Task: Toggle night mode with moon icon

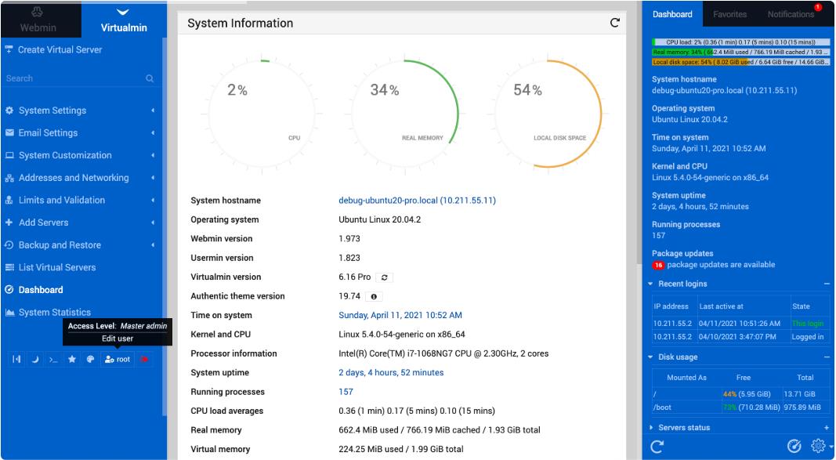Action: pos(35,359)
